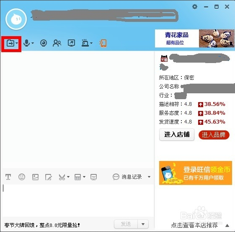Image resolution: width=235 pixels, height=232 pixels.
Task: Insert a picture with image icon
Action: pyautogui.click(x=35, y=177)
